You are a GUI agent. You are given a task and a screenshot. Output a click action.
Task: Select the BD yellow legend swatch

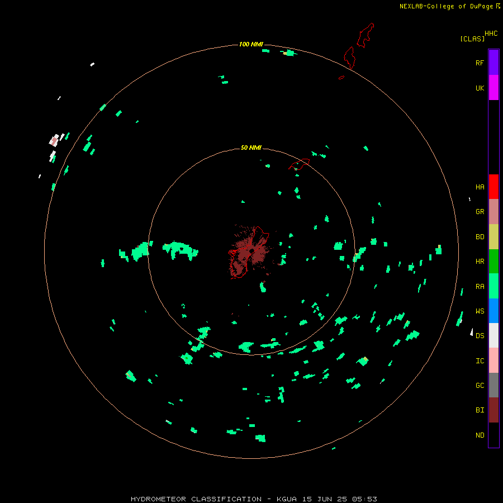coord(493,237)
